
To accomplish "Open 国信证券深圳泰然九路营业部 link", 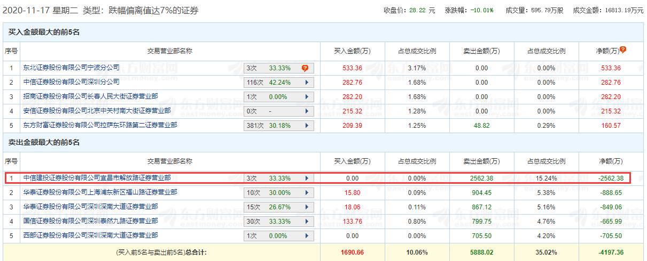I will pyautogui.click(x=91, y=221).
